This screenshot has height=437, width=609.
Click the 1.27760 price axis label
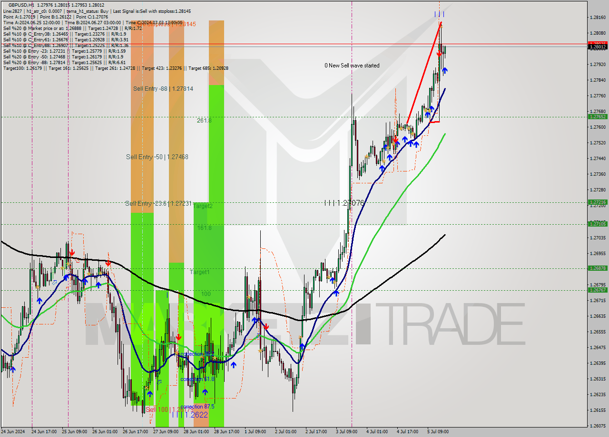[x=598, y=95]
